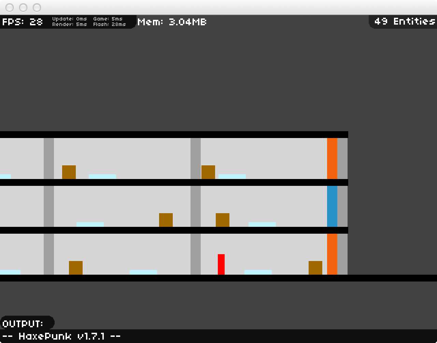Click the FPS: 28 counter
This screenshot has width=437, height=343.
click(x=23, y=22)
